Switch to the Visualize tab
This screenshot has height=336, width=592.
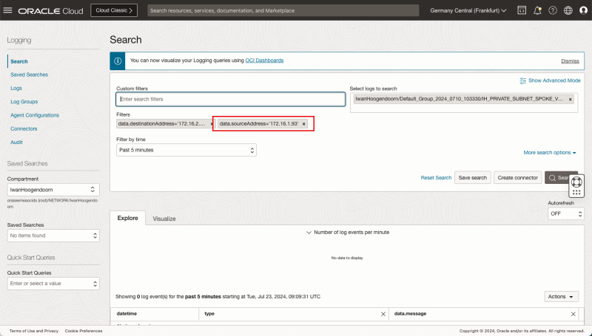(164, 219)
